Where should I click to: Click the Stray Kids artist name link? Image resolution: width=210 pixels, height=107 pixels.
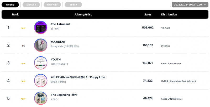[x=65, y=46]
